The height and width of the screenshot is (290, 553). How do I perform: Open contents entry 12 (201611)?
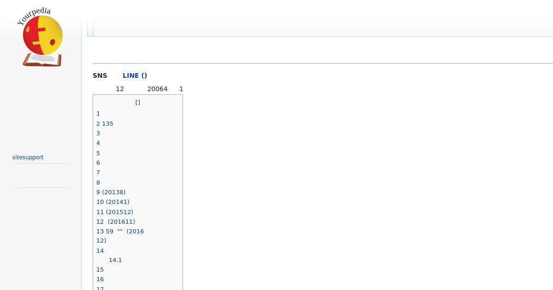pos(116,222)
